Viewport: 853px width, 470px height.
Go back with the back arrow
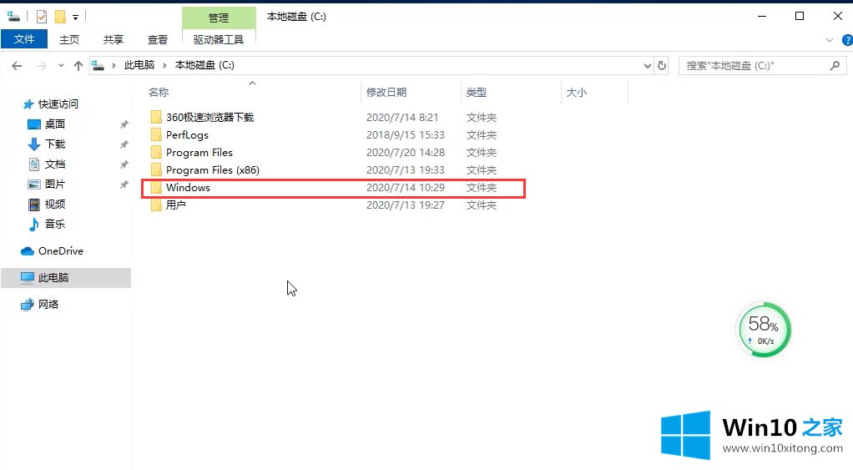click(17, 66)
